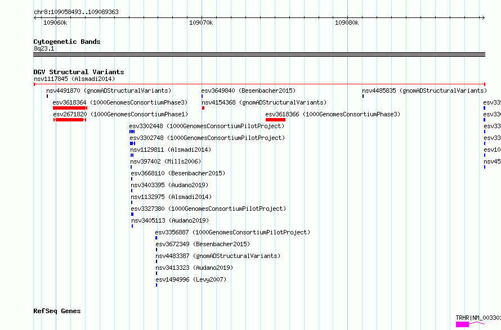Viewport: 501px width, 330px height.
Task: Click the 109060k ruler label
Action: [55, 22]
